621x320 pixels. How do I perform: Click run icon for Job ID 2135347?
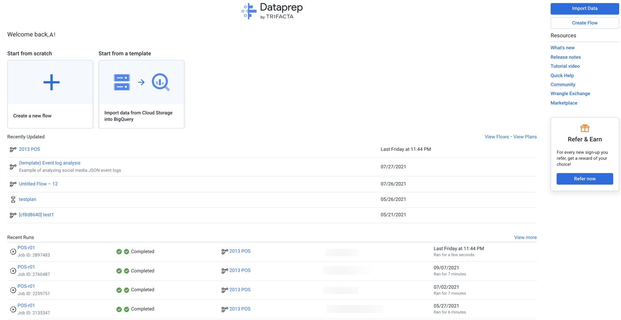[x=13, y=309]
